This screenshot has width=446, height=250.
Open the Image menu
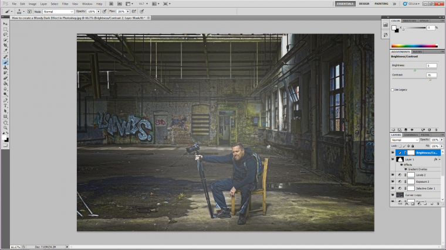(32, 4)
